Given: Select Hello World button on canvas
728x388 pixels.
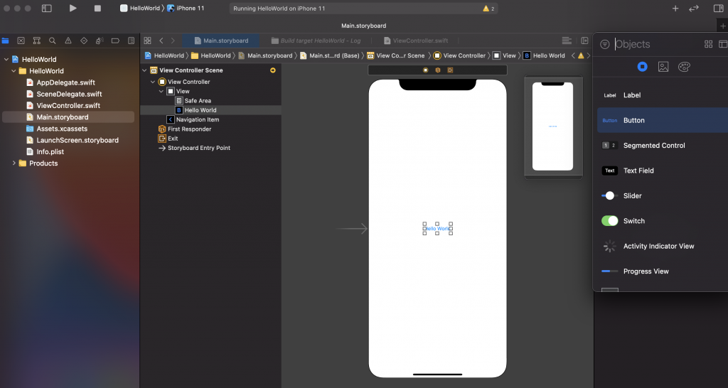Looking at the screenshot, I should point(437,228).
